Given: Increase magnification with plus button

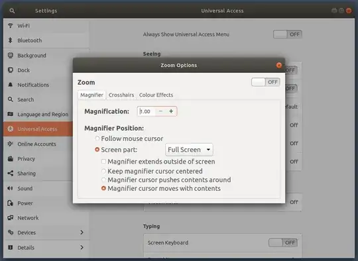Looking at the screenshot, I should [x=171, y=111].
